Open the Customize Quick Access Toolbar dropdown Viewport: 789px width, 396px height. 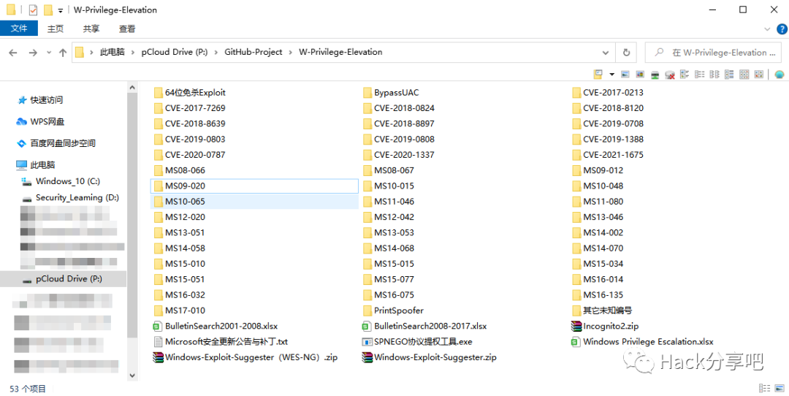pyautogui.click(x=61, y=10)
